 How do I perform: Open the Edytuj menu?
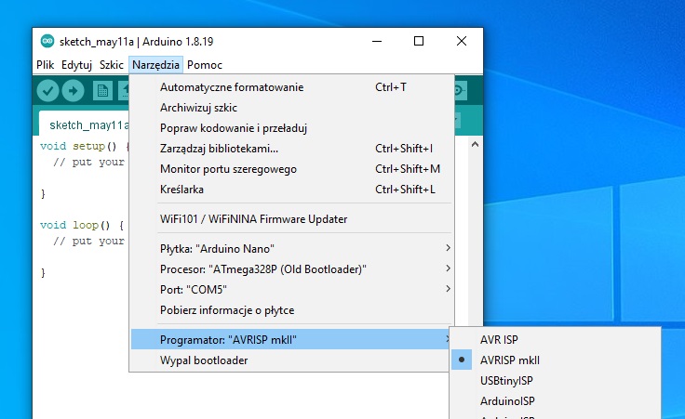76,65
